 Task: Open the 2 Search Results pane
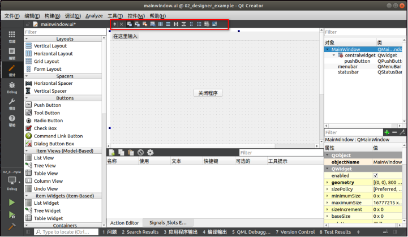140,232
